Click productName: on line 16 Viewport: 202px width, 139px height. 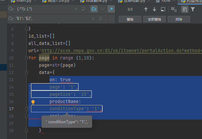[65, 101]
